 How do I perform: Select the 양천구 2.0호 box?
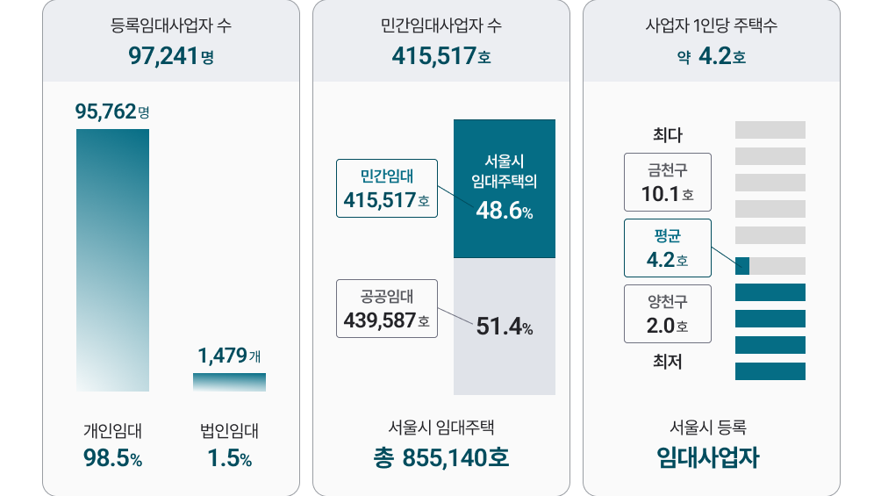pyautogui.click(x=668, y=313)
